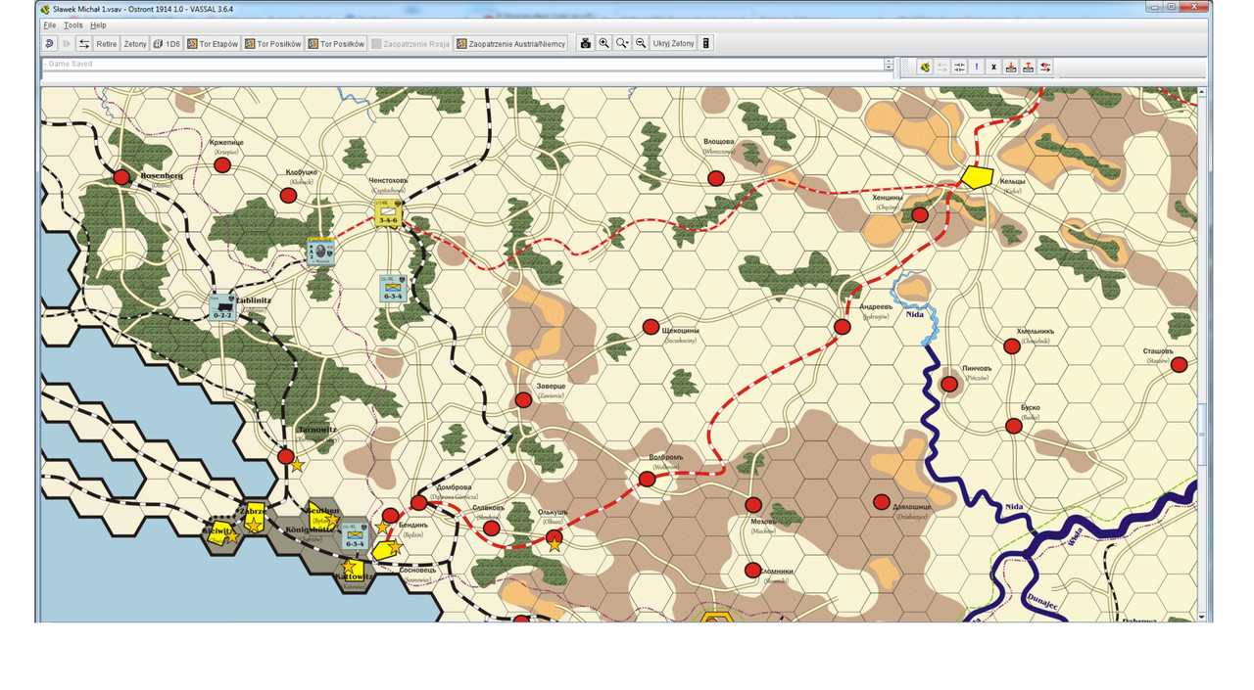
Task: Select the blue counter west of Częstochowa
Action: (321, 252)
